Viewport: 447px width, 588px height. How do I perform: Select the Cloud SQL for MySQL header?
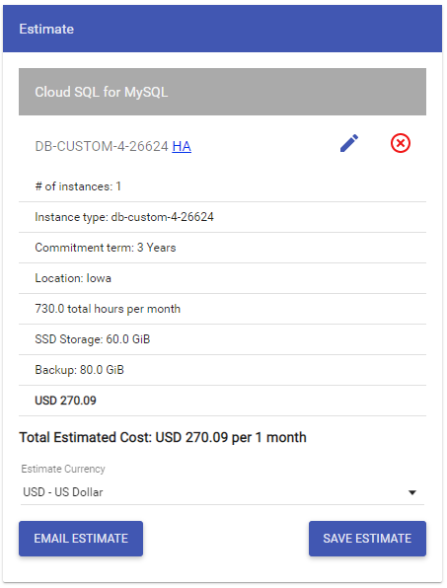pyautogui.click(x=222, y=92)
